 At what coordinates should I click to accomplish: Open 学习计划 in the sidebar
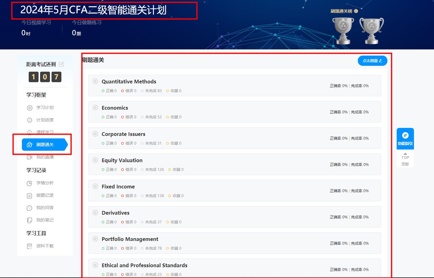pyautogui.click(x=45, y=107)
